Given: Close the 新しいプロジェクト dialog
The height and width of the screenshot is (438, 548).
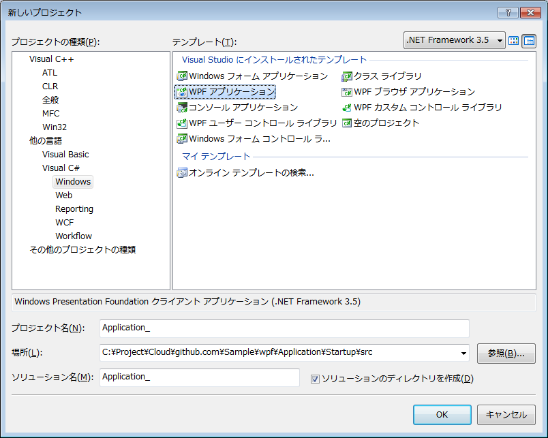Looking at the screenshot, I should [530, 12].
